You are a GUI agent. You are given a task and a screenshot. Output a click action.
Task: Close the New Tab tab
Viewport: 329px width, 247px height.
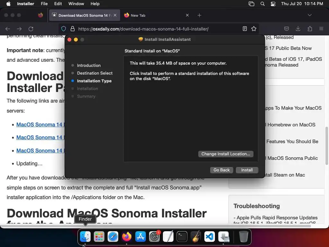187,15
